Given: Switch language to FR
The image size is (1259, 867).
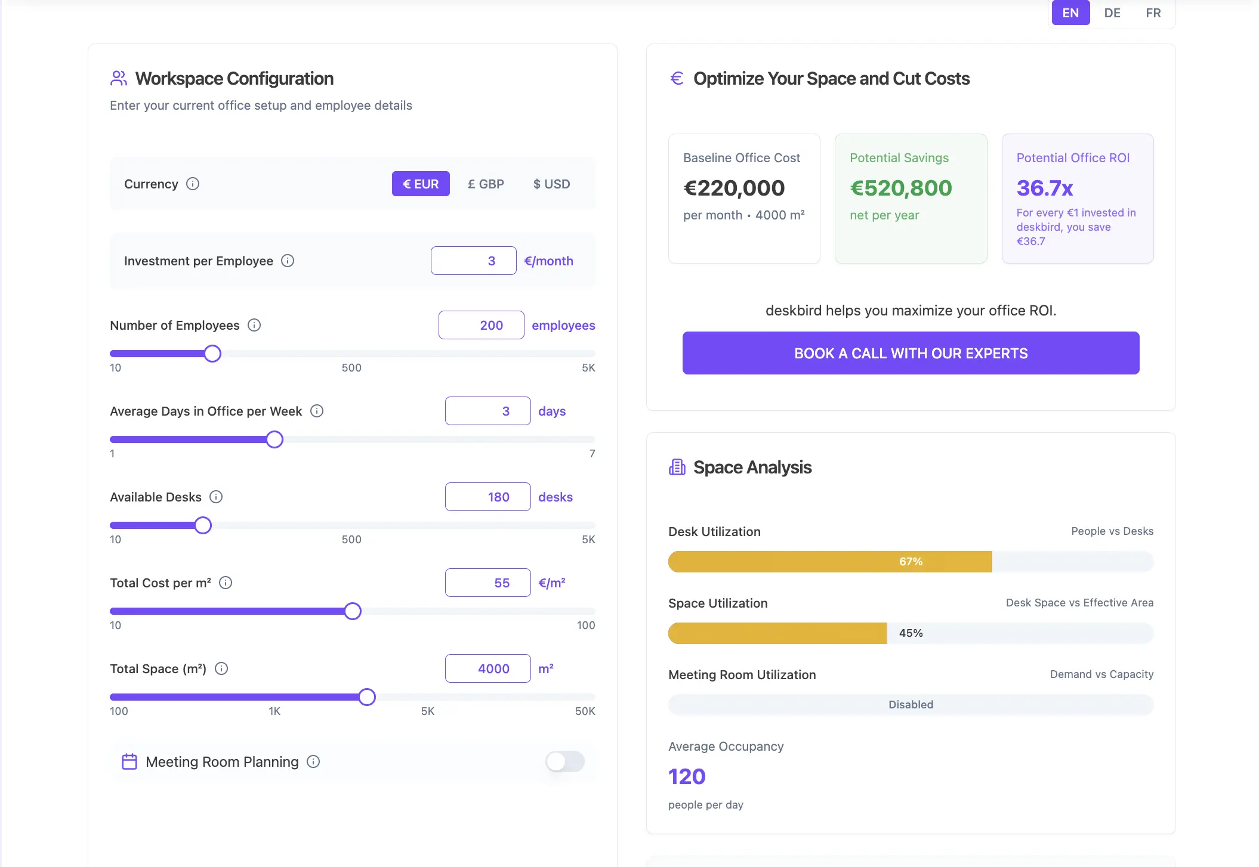Looking at the screenshot, I should (x=1153, y=13).
